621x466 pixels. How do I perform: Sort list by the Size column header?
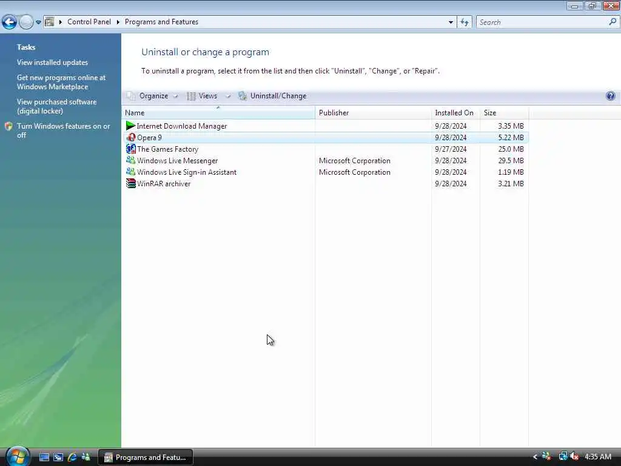click(504, 112)
